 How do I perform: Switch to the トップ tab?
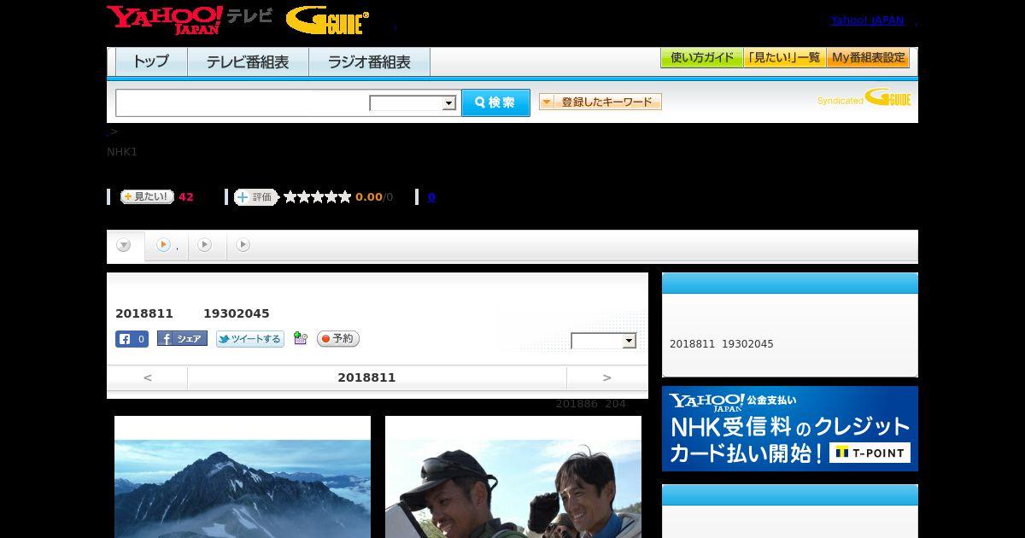(151, 62)
